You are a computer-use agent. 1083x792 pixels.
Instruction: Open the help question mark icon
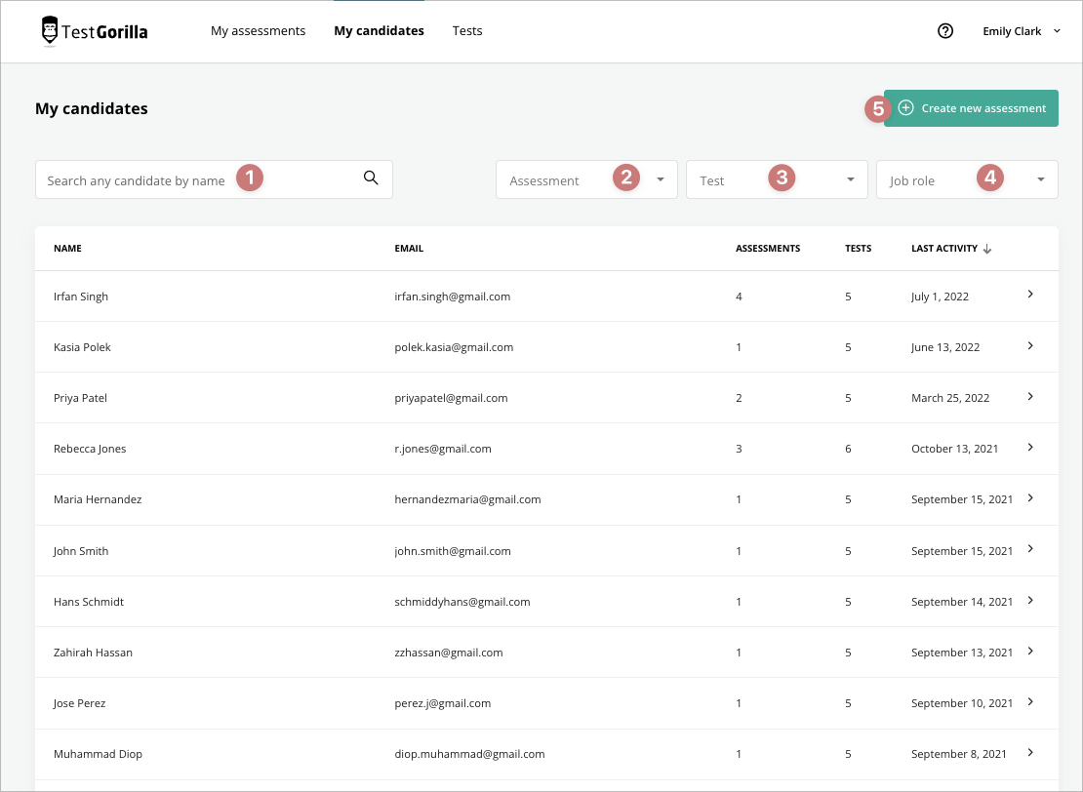tap(944, 30)
